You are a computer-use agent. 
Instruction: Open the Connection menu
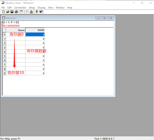(x=20, y=8)
